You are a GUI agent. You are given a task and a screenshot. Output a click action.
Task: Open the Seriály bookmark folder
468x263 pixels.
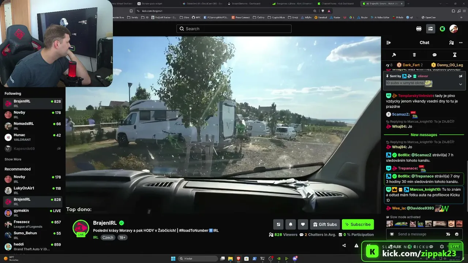click(133, 17)
